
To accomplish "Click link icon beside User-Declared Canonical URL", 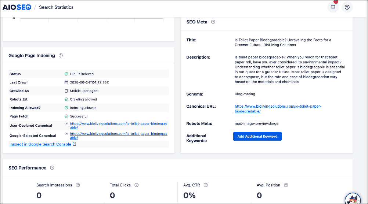I will 66,123.
